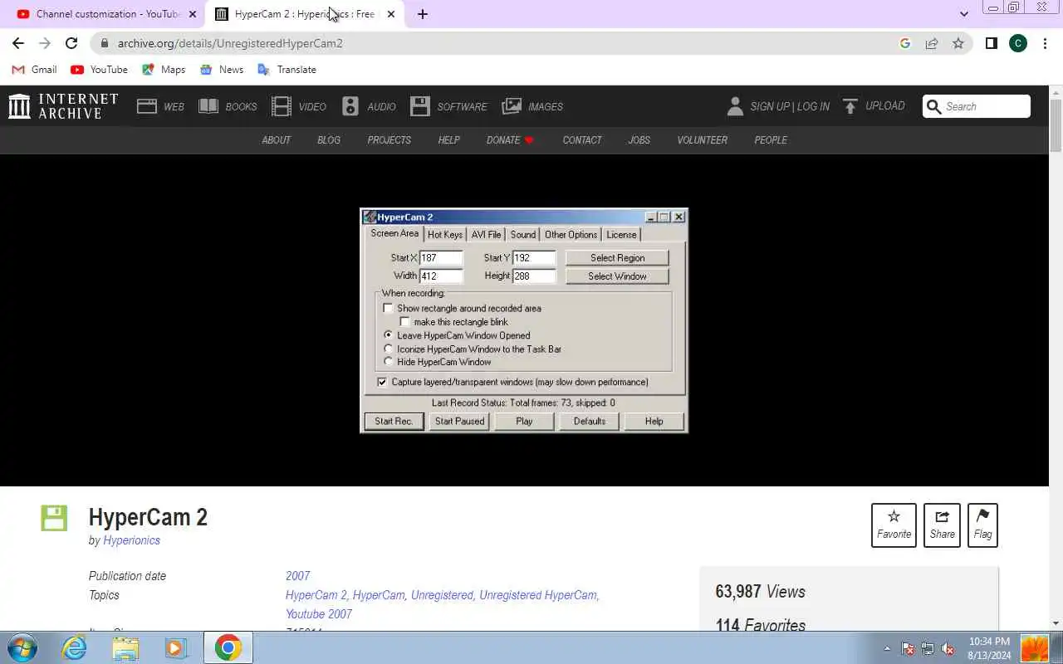
Task: Expand Chrome tab search dropdown arrow
Action: pos(963,14)
